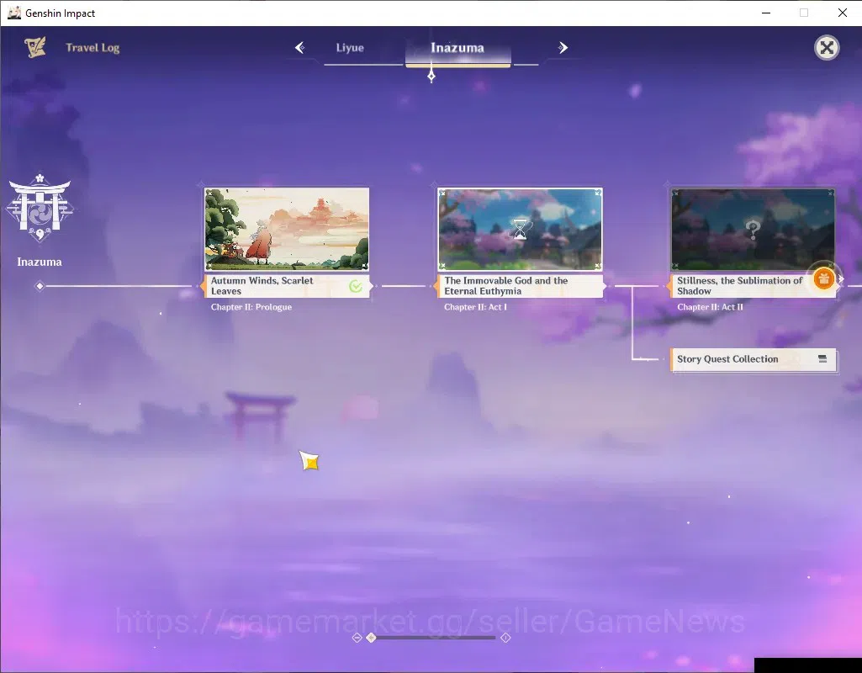862x673 pixels.
Task: Go to next region with right arrow
Action: (x=563, y=48)
